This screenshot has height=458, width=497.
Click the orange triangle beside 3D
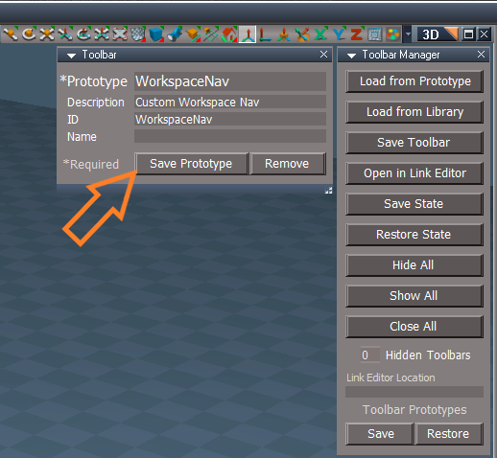click(x=452, y=34)
